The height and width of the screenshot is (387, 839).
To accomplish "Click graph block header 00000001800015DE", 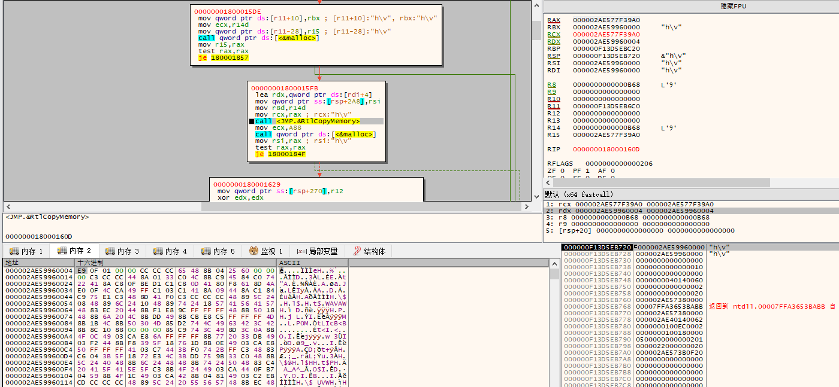I will pyautogui.click(x=228, y=11).
